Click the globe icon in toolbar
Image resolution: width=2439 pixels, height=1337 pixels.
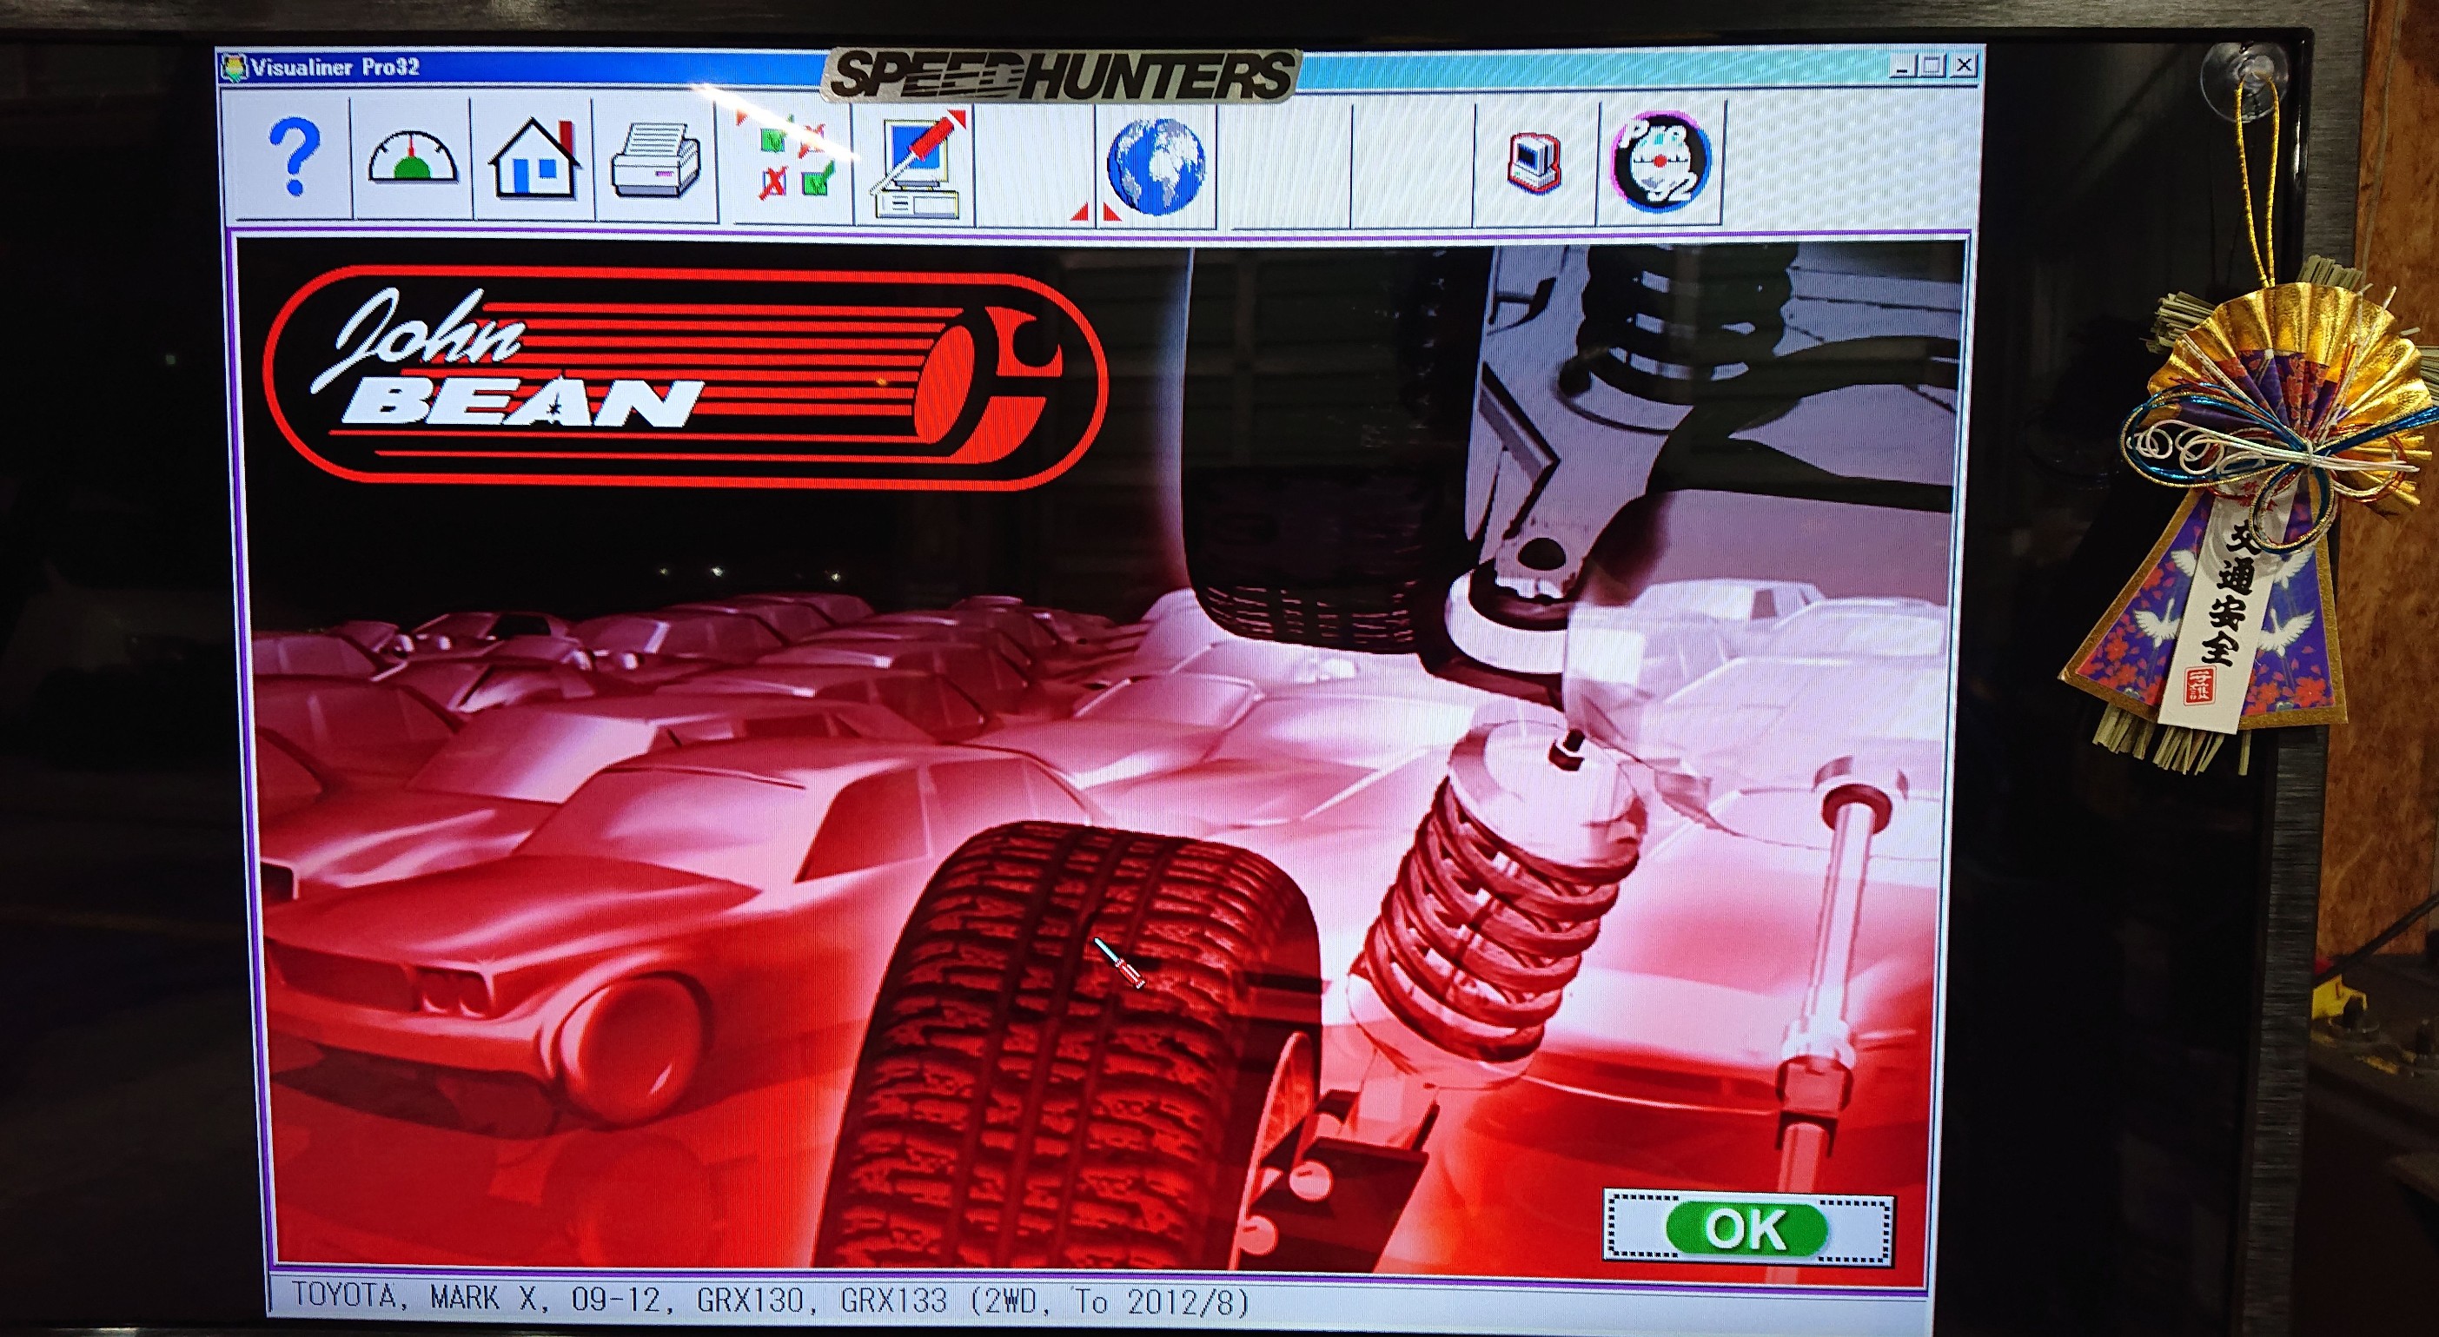[x=1155, y=167]
